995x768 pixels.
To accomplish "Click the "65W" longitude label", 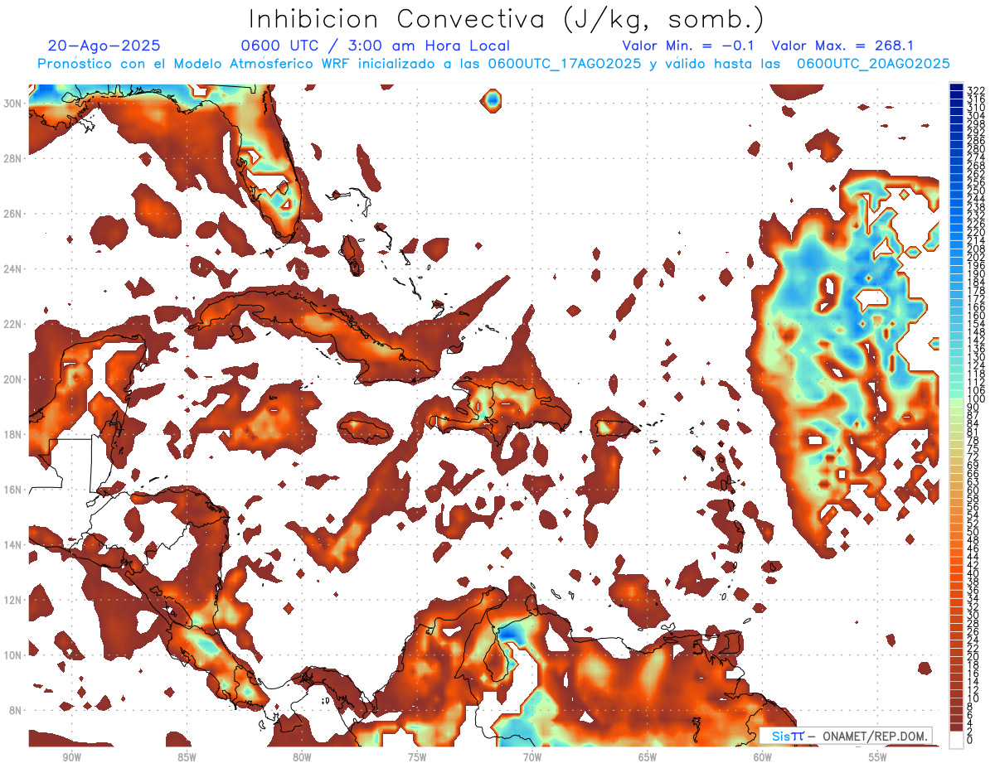I will tap(648, 757).
